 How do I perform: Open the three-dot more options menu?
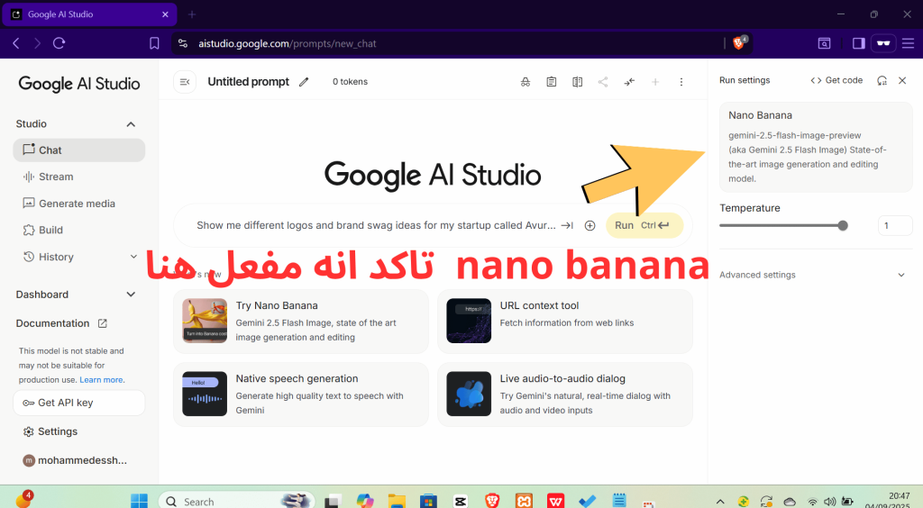pos(681,82)
